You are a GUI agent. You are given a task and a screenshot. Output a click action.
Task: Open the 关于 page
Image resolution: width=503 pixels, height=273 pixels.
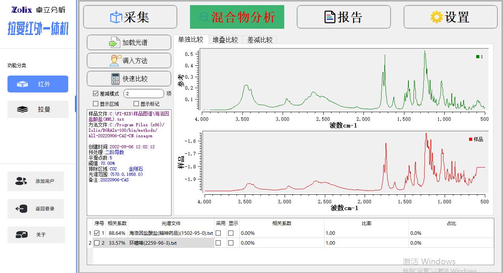pos(36,235)
